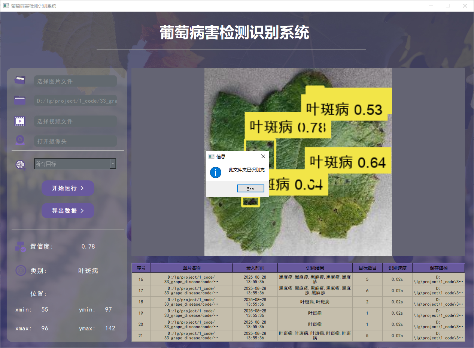Click the save path cell in row 20
Image resolution: width=474 pixels, height=348 pixels.
pyautogui.click(x=438, y=324)
